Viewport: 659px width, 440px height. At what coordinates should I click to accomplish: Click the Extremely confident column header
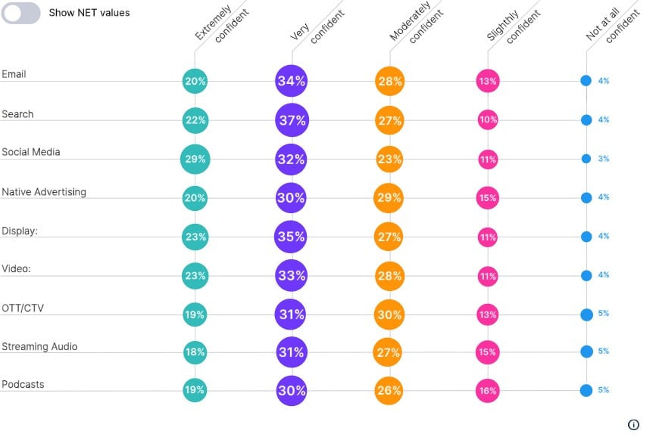222,23
